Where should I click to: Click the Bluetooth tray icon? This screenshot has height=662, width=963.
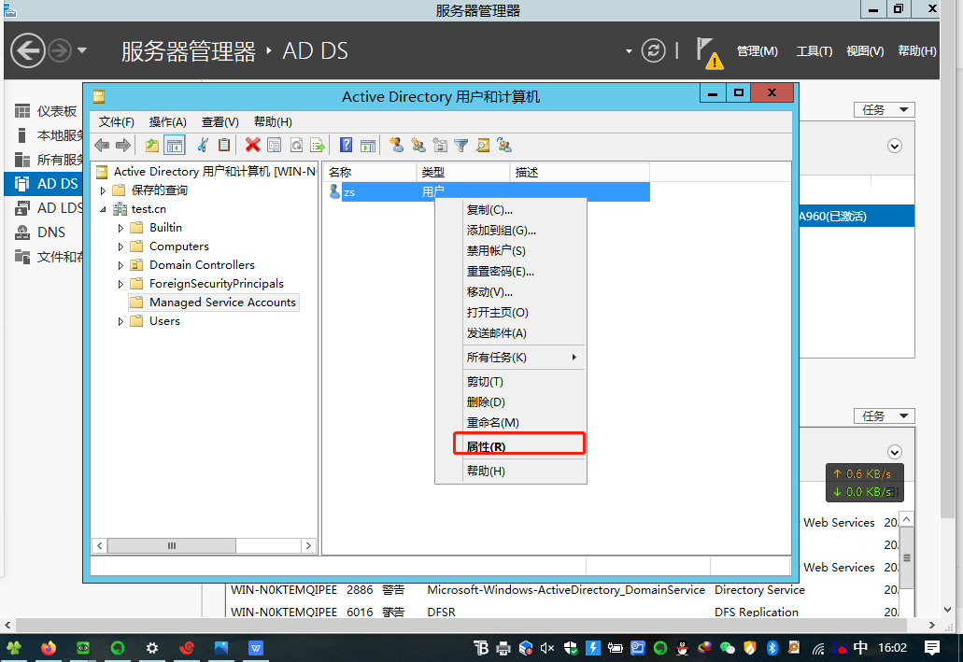[772, 648]
